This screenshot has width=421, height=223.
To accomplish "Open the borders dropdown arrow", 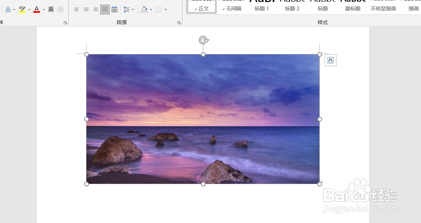I will (x=166, y=10).
